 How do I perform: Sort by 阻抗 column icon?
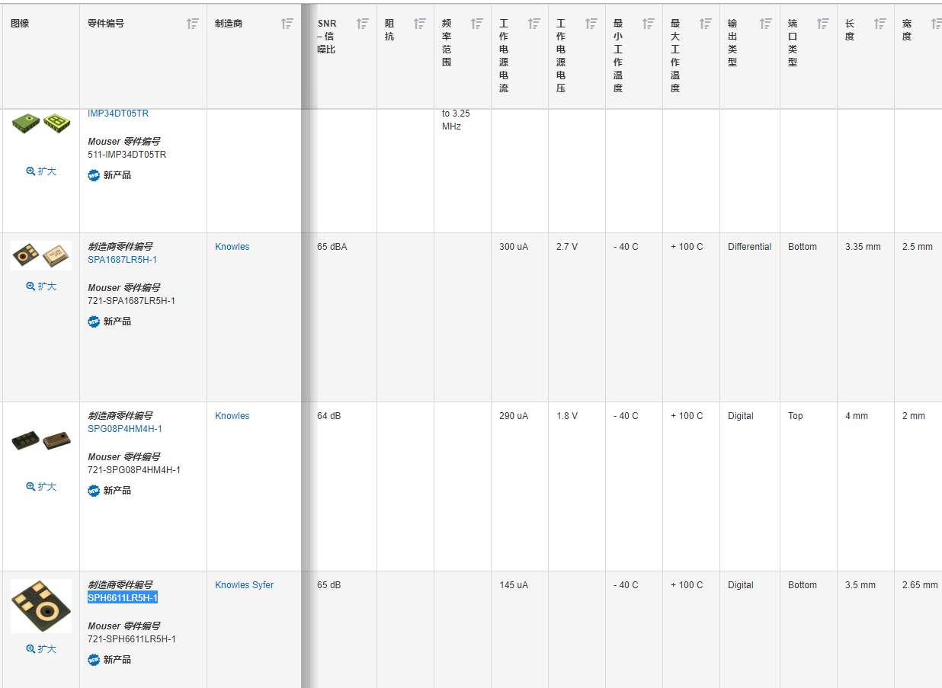[420, 24]
